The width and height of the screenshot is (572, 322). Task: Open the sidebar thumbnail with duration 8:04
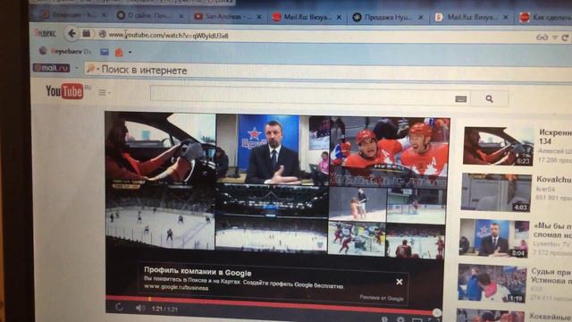click(494, 239)
